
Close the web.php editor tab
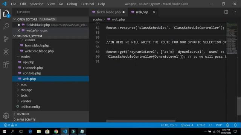154,12
